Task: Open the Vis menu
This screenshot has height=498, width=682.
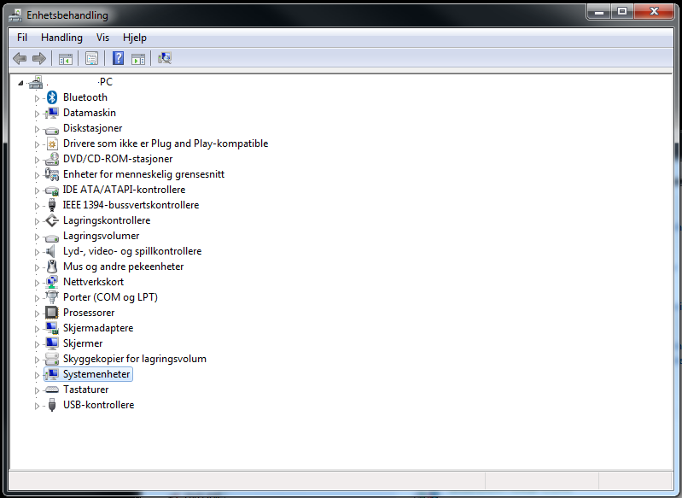Action: click(x=102, y=38)
